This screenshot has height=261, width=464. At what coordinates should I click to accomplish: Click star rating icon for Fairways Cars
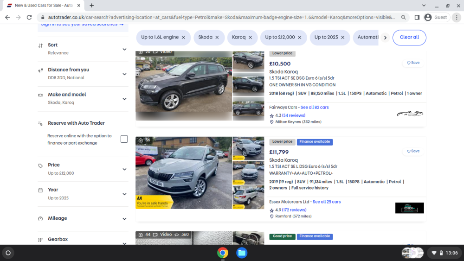point(271,115)
